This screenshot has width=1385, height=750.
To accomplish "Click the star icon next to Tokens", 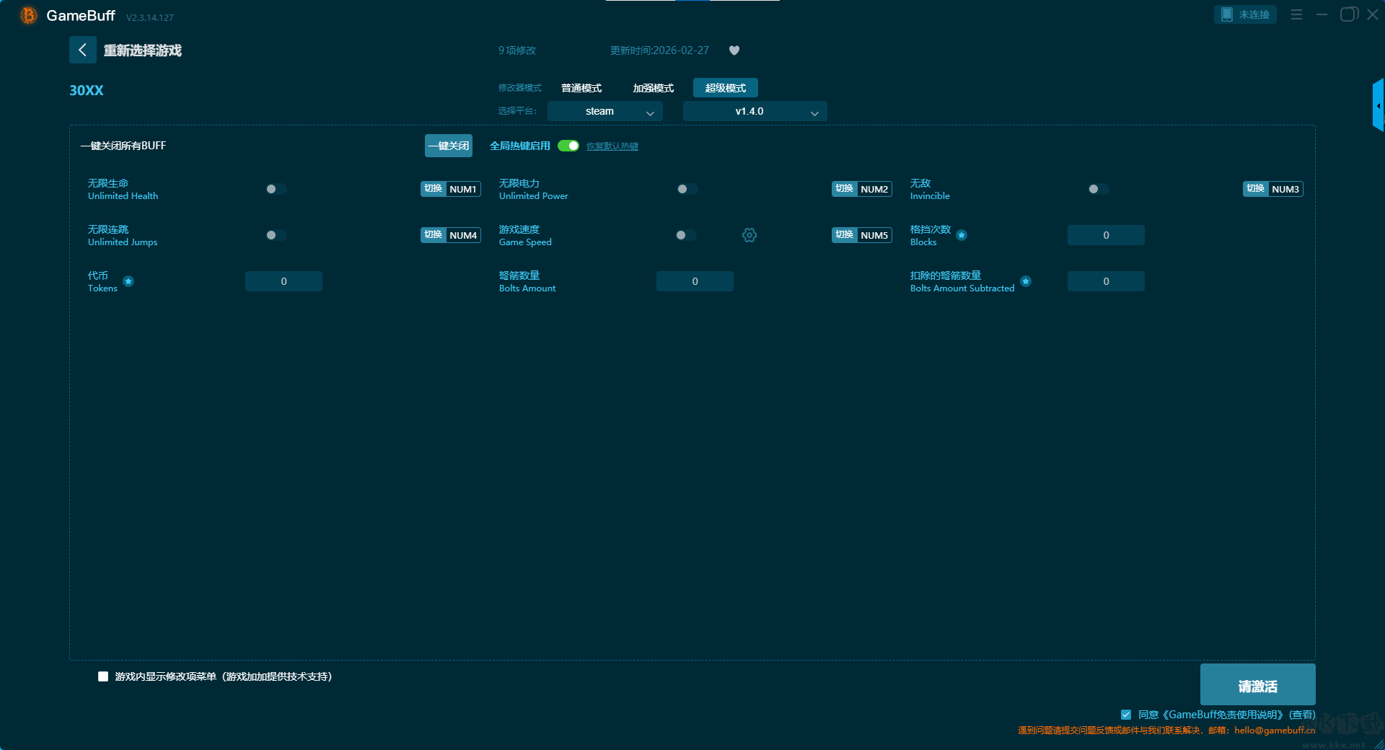I will pyautogui.click(x=128, y=281).
